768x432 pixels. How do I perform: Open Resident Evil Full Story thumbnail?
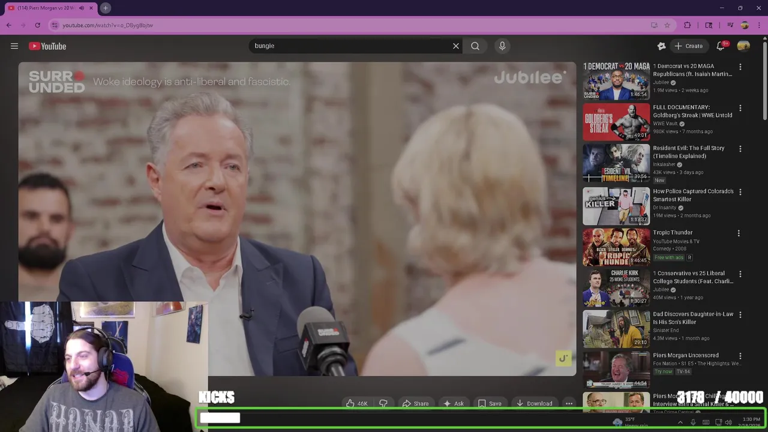click(616, 163)
